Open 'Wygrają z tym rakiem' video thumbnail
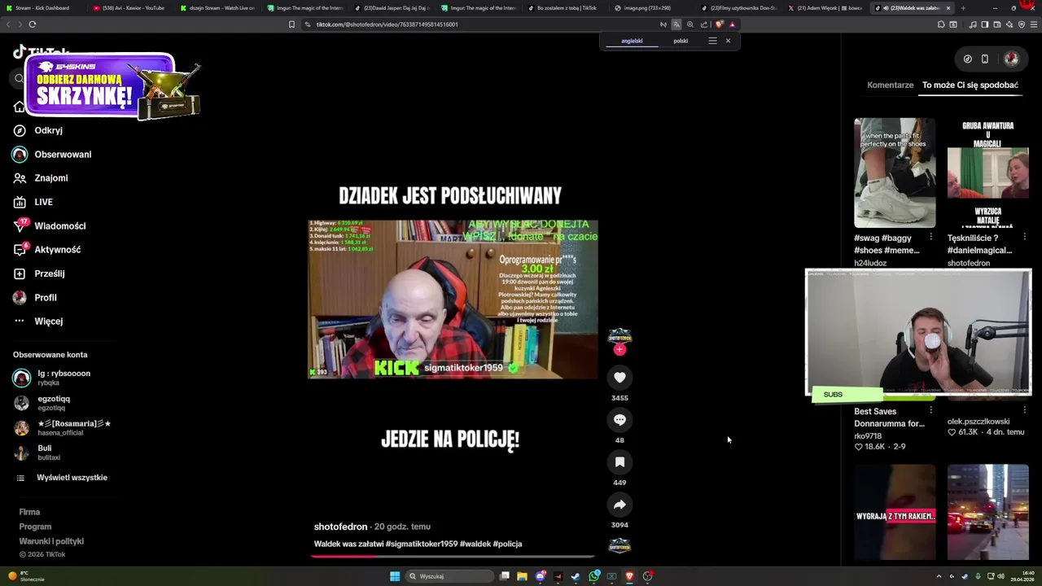1042x586 pixels. click(894, 513)
